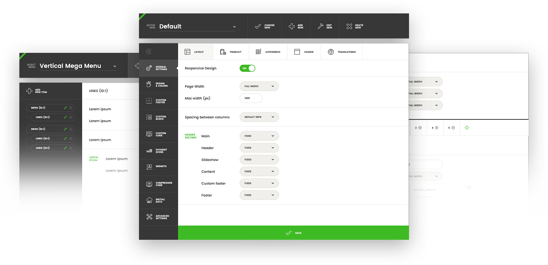Open the Slideshow layout dropdown
The height and width of the screenshot is (265, 548).
point(259,160)
